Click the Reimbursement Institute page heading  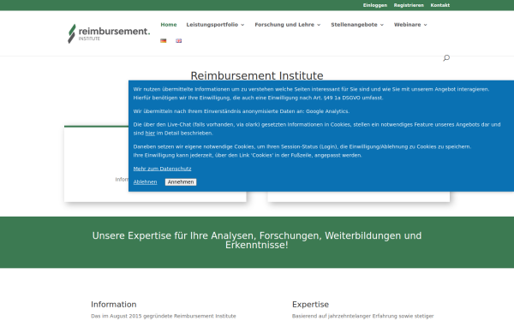pos(257,75)
